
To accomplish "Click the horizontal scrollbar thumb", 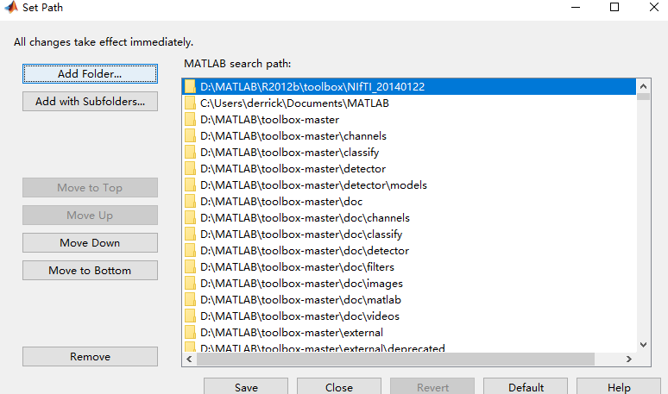I will [395, 360].
